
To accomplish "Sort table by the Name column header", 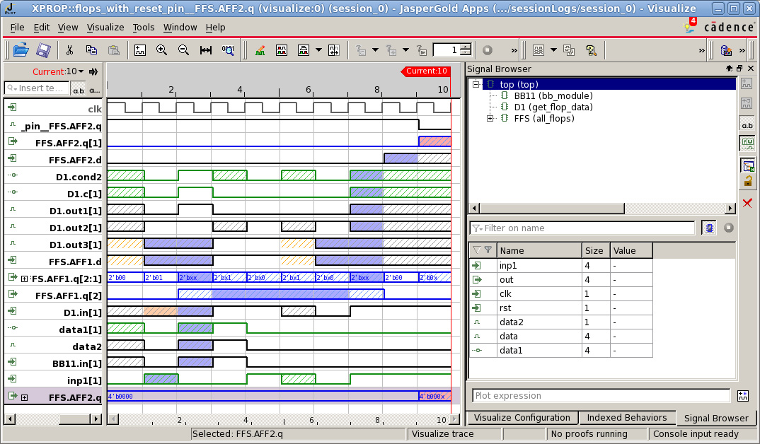I will click(539, 250).
